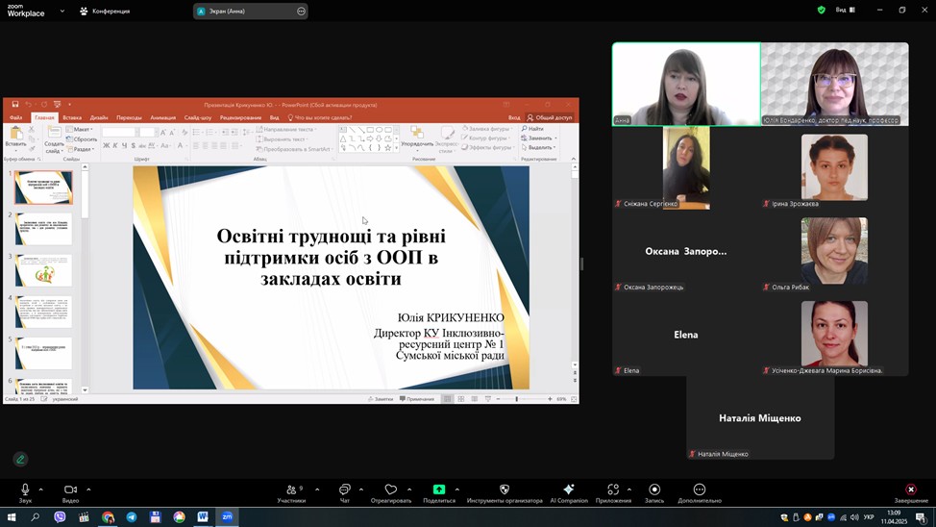Mute microphone with the Звук button
Viewport: 936px width, 527px height.
pos(25,490)
